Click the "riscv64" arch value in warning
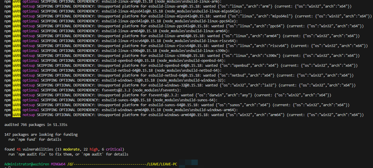This screenshot has width=373, height=168. [279, 46]
